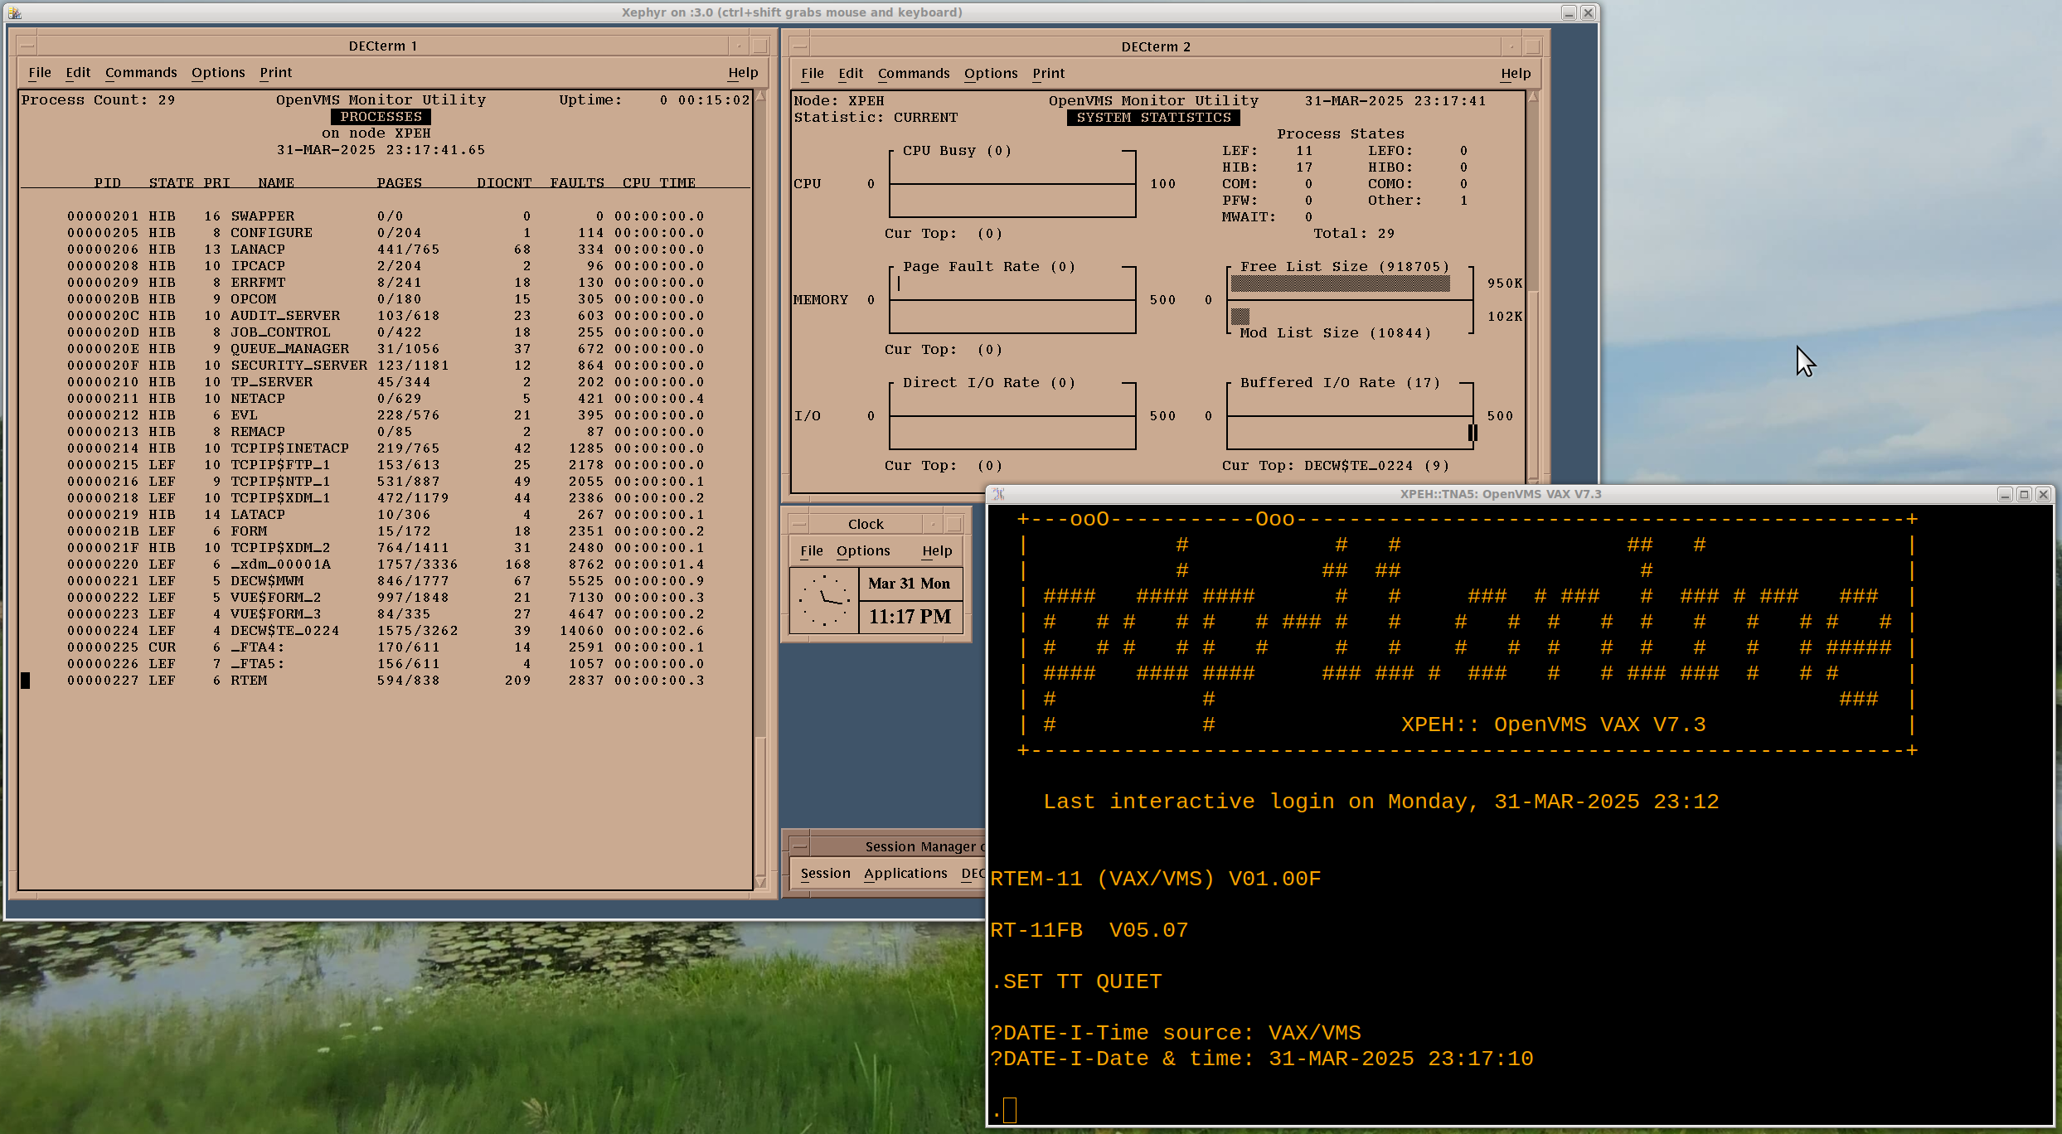Open Help in DECterm 2

pyautogui.click(x=1515, y=74)
